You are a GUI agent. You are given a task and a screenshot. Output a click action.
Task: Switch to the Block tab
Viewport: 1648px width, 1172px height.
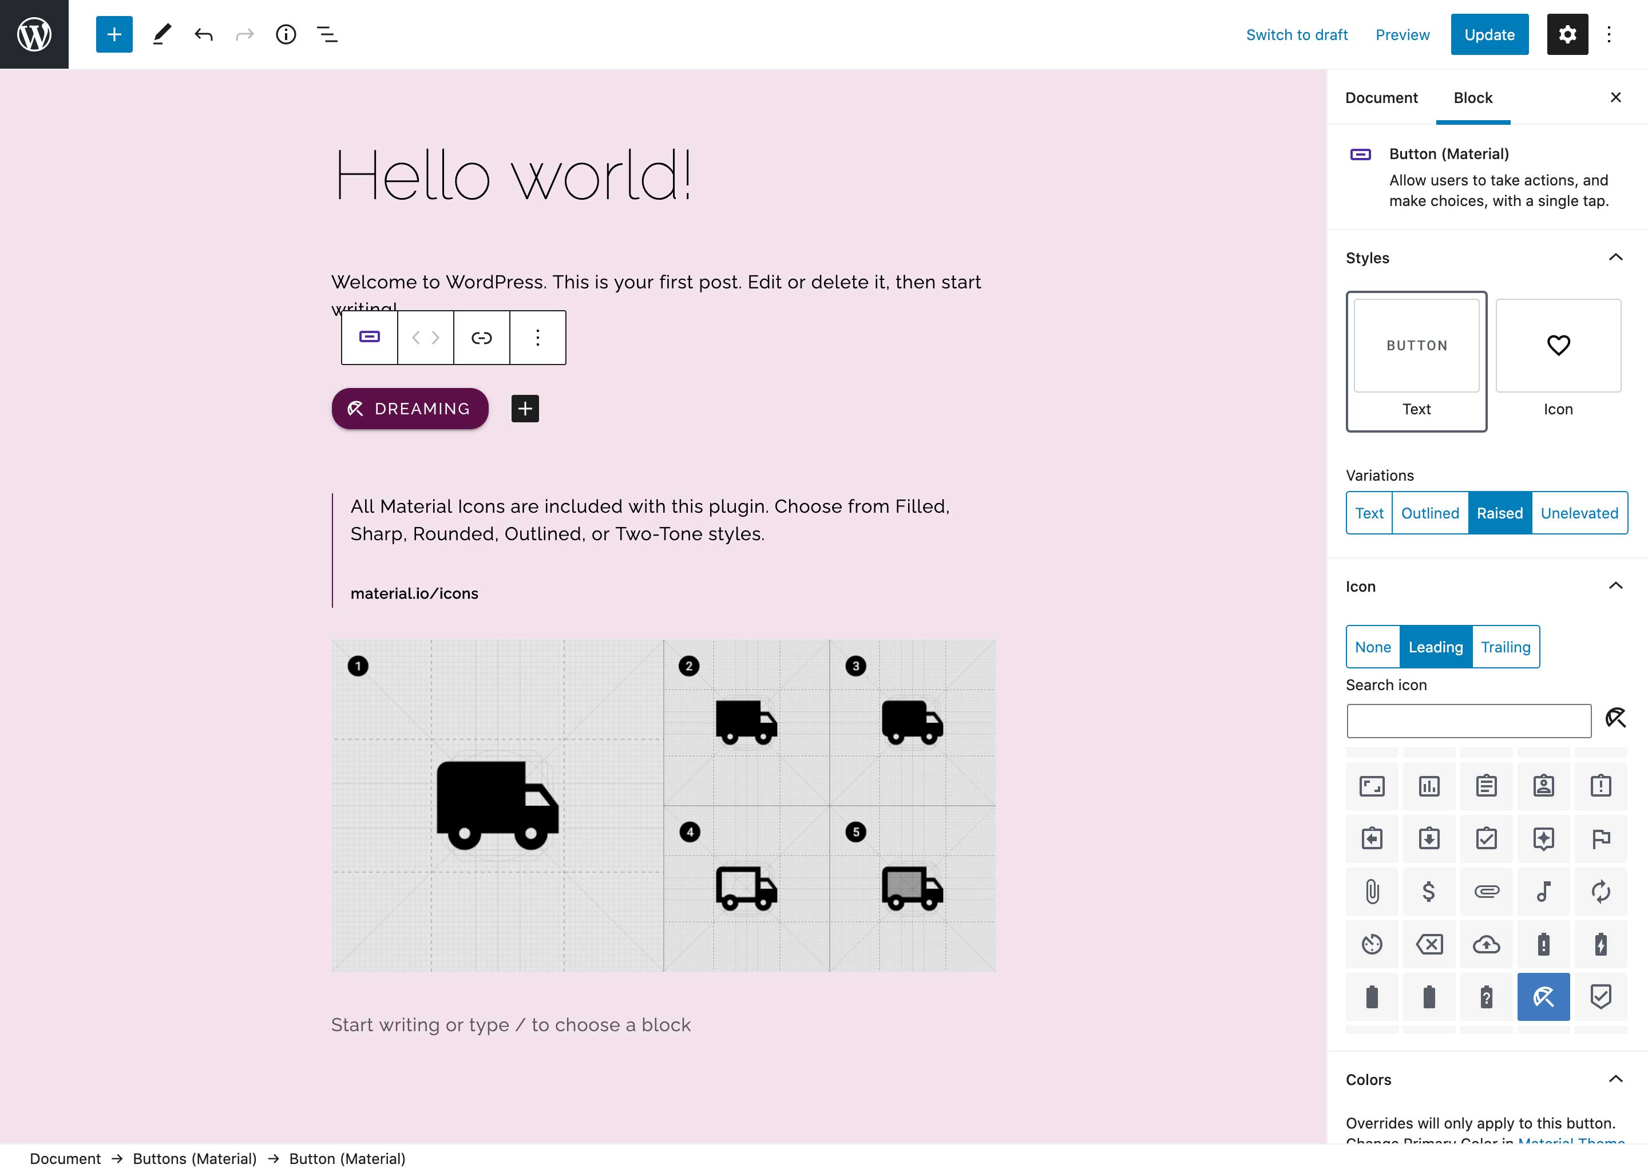[1473, 97]
